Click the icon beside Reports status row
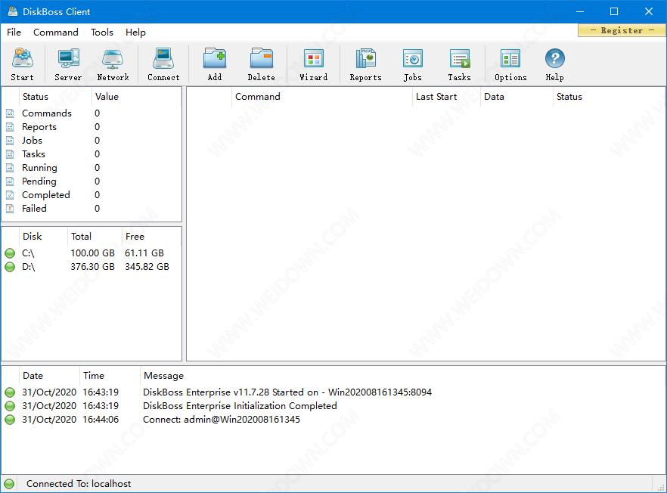Viewport: 667px width, 493px height. pos(10,127)
